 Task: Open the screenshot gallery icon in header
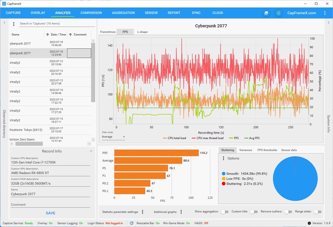266,13
